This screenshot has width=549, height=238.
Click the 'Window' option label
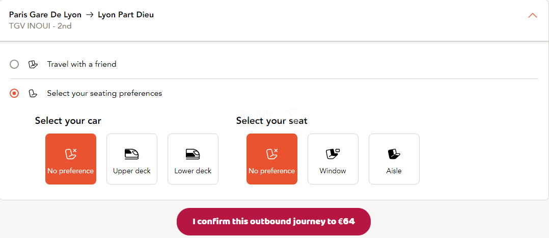(x=333, y=171)
